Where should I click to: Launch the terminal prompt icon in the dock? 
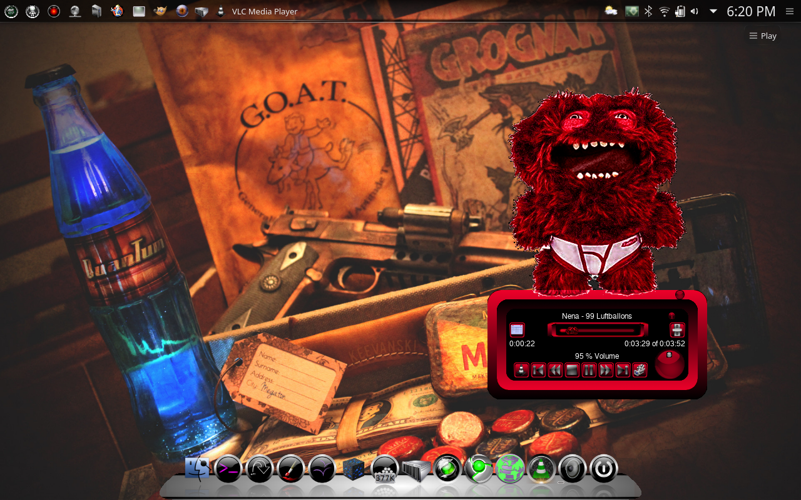pyautogui.click(x=228, y=469)
